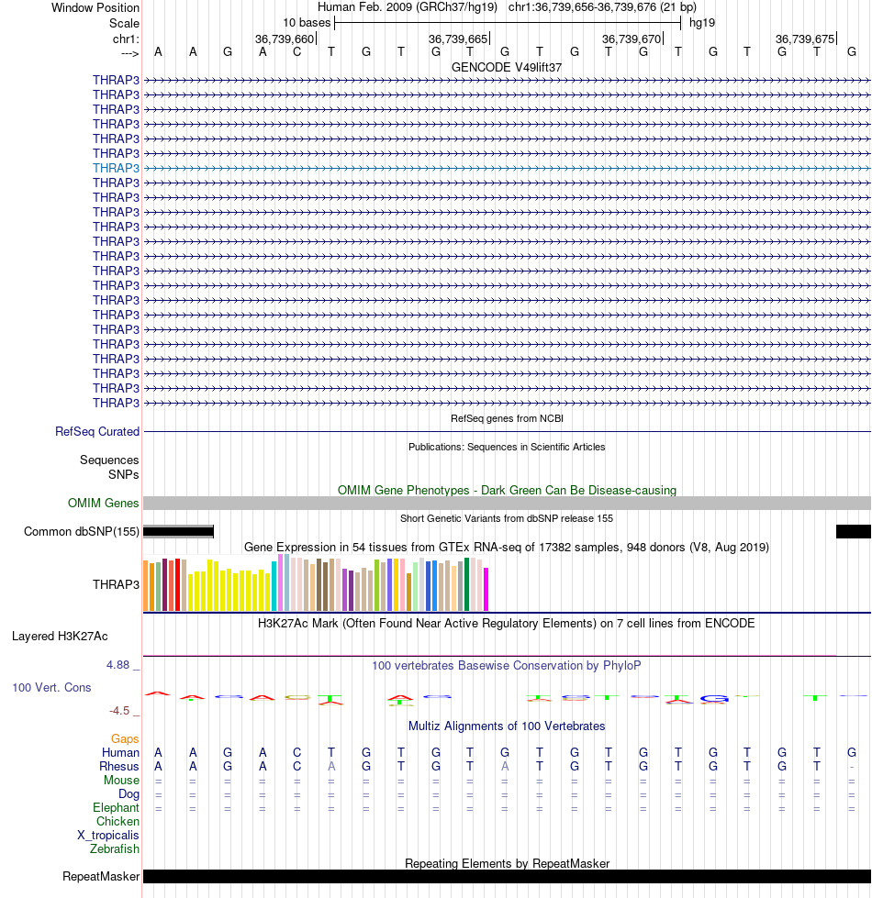Image resolution: width=872 pixels, height=898 pixels.
Task: Click the gray OMIM Genes bar
Action: 507,504
